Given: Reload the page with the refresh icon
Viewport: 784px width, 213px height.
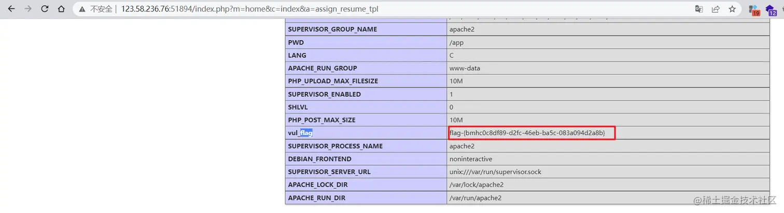Looking at the screenshot, I should click(45, 9).
